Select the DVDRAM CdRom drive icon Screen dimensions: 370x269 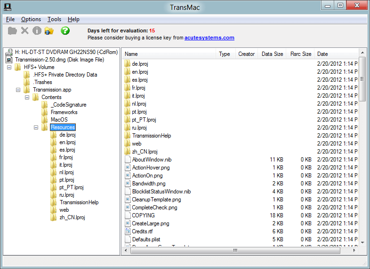tap(9, 52)
